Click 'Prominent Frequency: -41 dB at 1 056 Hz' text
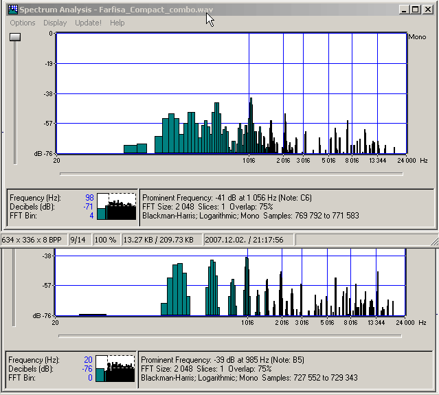The height and width of the screenshot is (395, 439). coord(210,198)
